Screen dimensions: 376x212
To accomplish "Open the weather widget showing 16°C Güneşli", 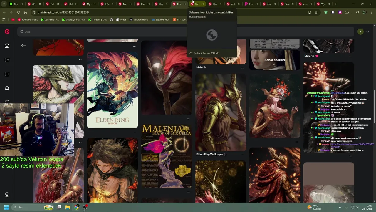I will tap(314, 207).
